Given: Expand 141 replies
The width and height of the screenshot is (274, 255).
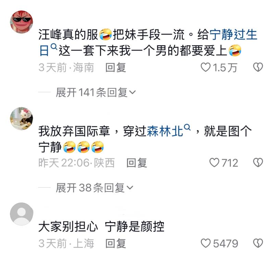Looking at the screenshot, I should pyautogui.click(x=96, y=92).
